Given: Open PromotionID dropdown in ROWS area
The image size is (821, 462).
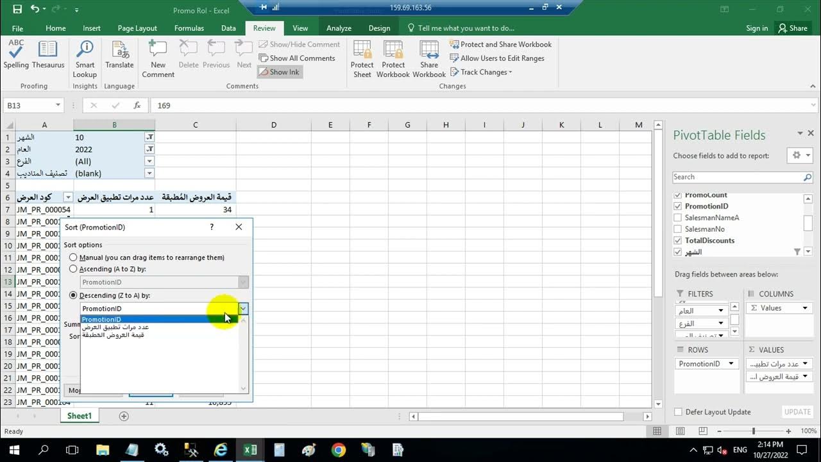Looking at the screenshot, I should (732, 364).
